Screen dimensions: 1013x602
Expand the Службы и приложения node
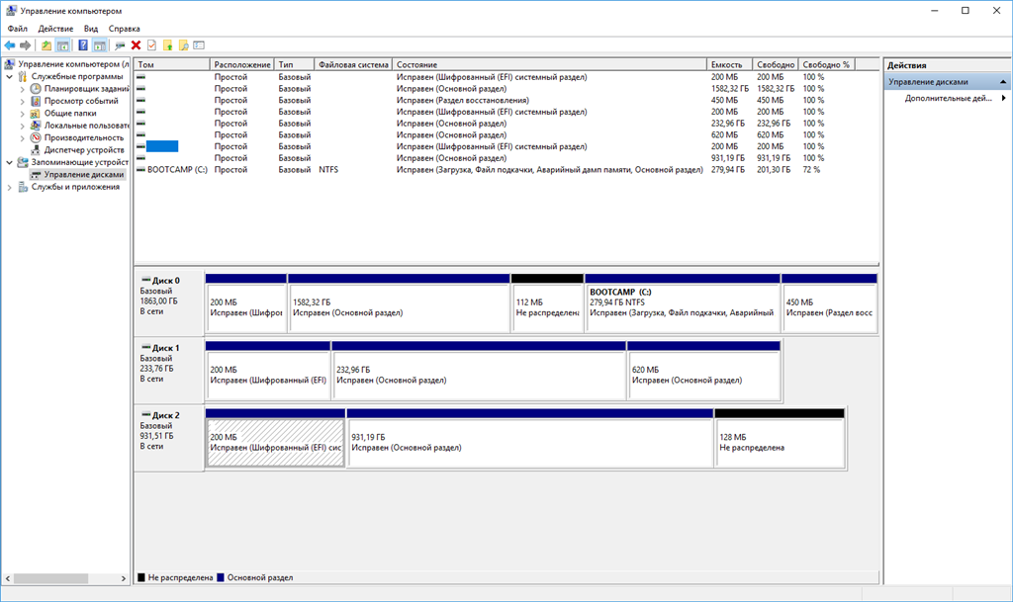coord(10,187)
